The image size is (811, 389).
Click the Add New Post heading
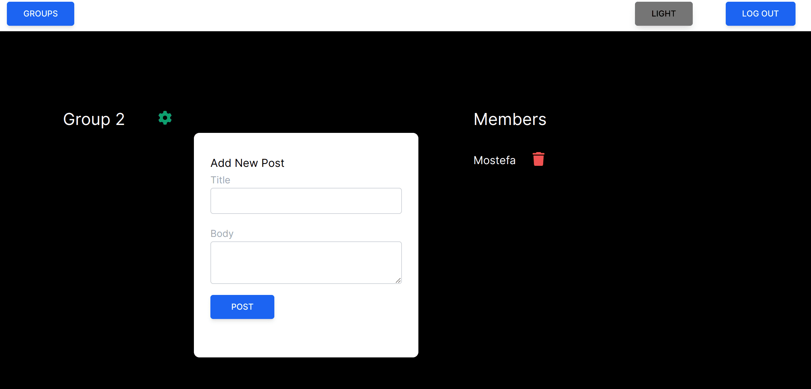point(247,163)
